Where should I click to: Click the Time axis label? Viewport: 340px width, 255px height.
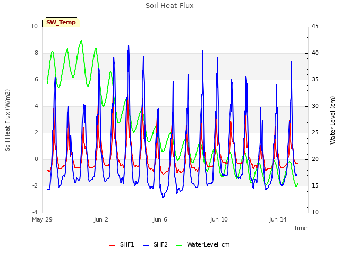point(301,228)
